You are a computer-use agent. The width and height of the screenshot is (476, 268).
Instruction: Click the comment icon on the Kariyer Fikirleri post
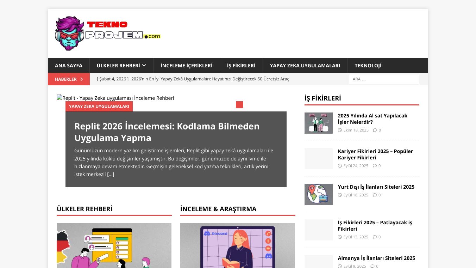(375, 166)
